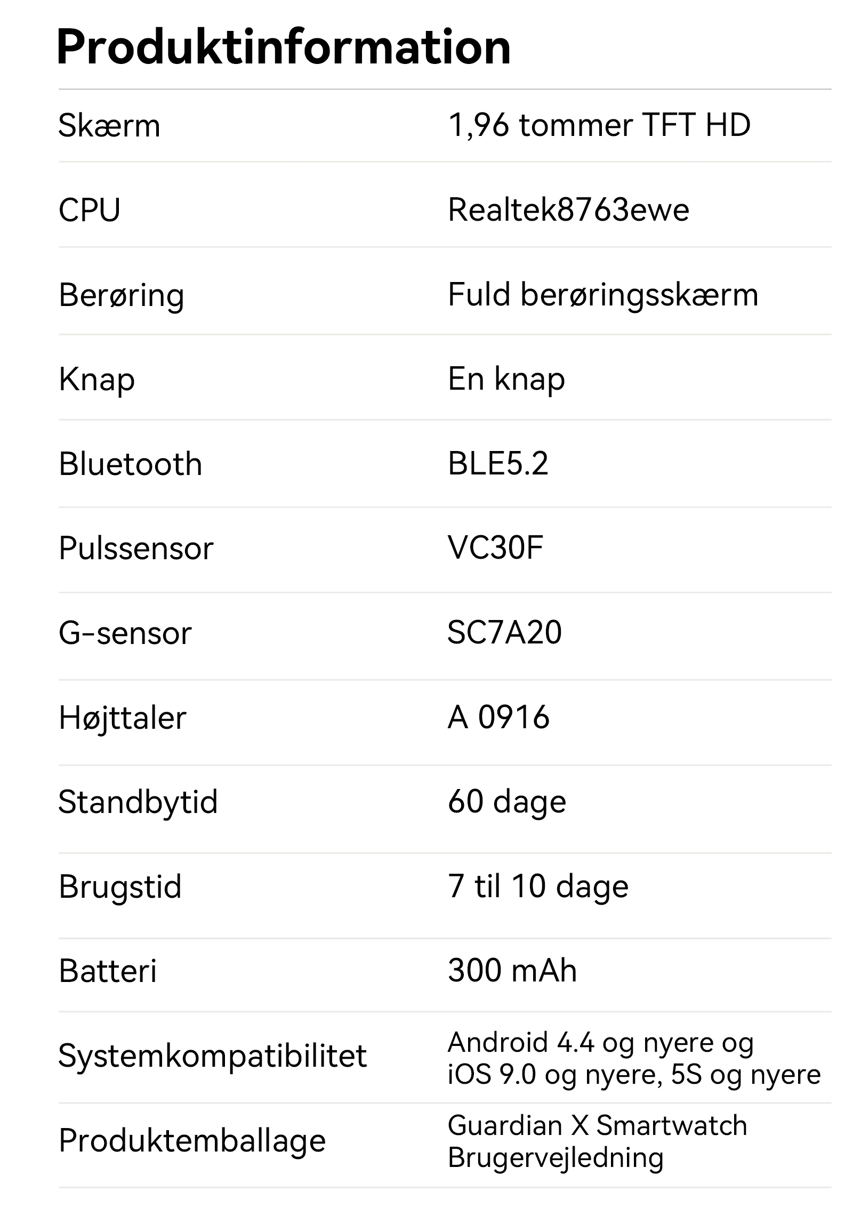Click the 300 mAh battery value
This screenshot has width=853, height=1224.
point(512,970)
